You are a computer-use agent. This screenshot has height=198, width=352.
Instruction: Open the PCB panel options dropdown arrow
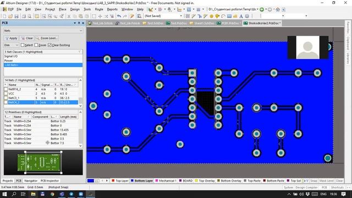tap(75, 23)
